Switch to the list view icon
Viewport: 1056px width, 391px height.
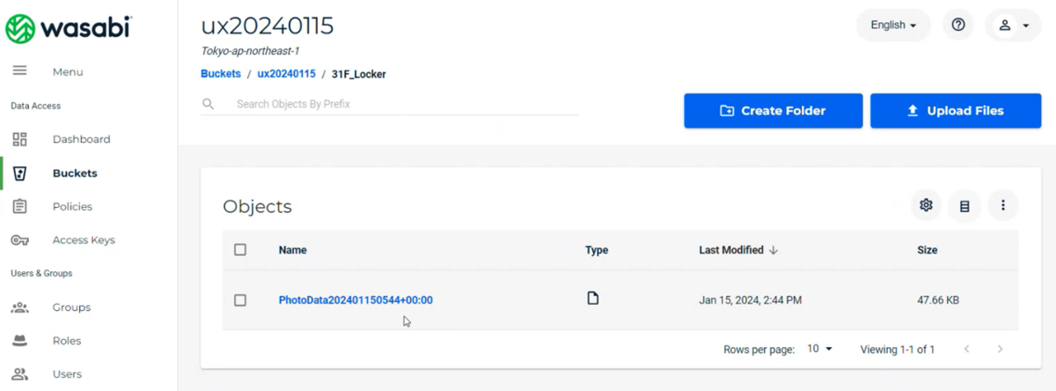point(964,206)
